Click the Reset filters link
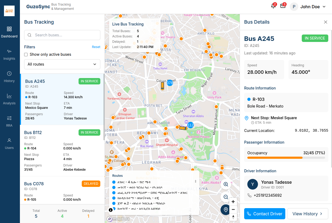The width and height of the screenshot is (332, 223). pos(96,47)
